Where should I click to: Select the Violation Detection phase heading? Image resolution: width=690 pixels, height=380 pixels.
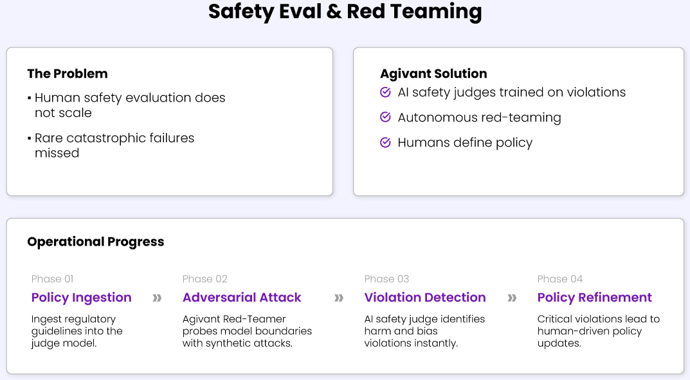coord(425,298)
